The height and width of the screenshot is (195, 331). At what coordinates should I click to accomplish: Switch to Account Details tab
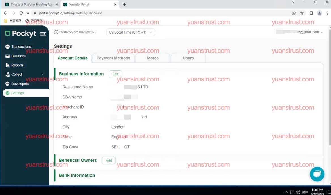73,58
